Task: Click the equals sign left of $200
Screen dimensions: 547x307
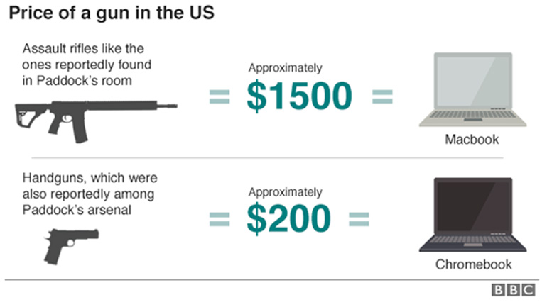Action: 220,220
